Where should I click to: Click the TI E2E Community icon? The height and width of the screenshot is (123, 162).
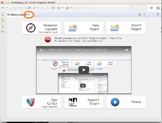(73, 102)
